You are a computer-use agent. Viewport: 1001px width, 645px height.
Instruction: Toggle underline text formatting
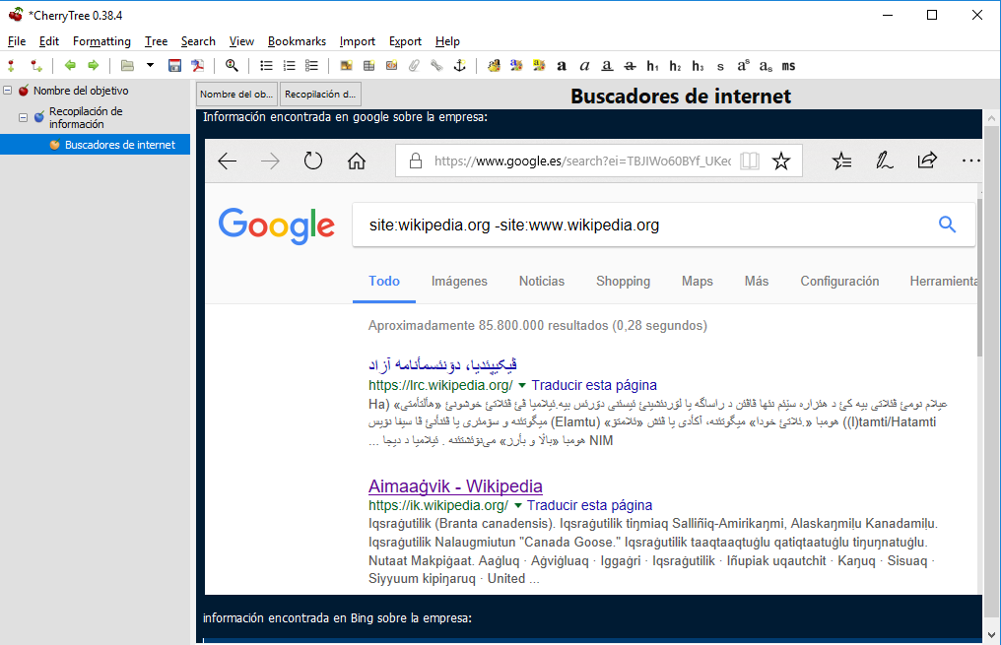pos(607,66)
